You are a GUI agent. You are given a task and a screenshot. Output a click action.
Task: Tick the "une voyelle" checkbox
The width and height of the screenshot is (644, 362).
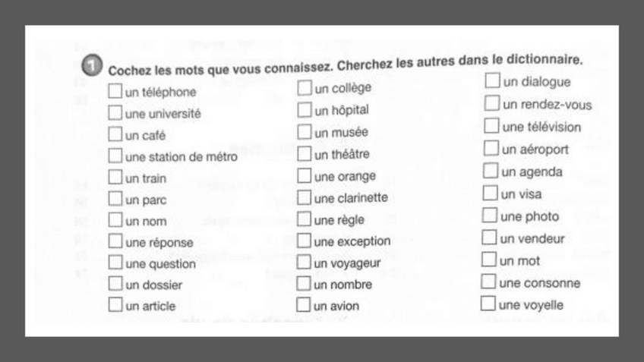coord(488,304)
